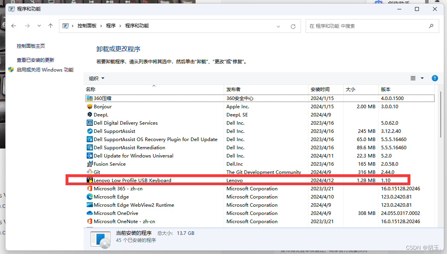Screen dimensions: 447x254
Task: Select the 程序和功能 breadcrumb
Action: 137,26
